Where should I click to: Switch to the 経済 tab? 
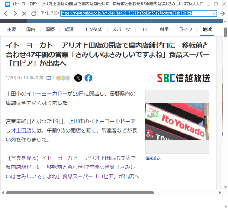(69, 29)
